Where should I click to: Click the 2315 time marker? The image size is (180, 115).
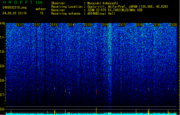[x=88, y=25]
